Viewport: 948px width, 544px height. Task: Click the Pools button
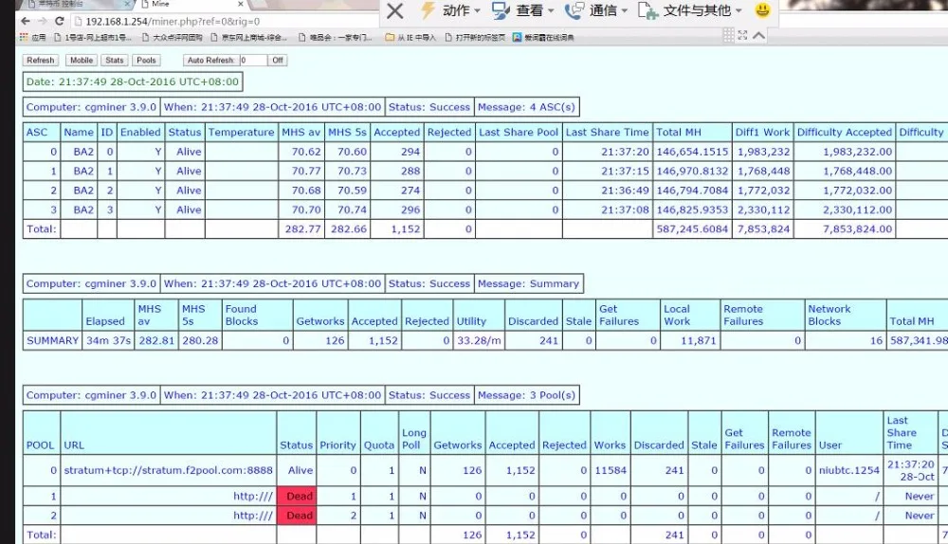pyautogui.click(x=146, y=61)
